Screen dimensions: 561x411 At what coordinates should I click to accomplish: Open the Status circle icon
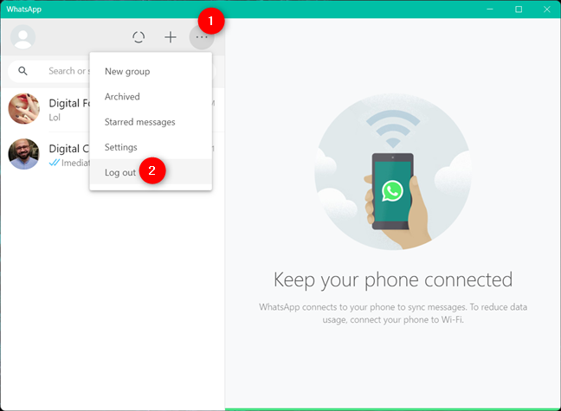point(139,37)
